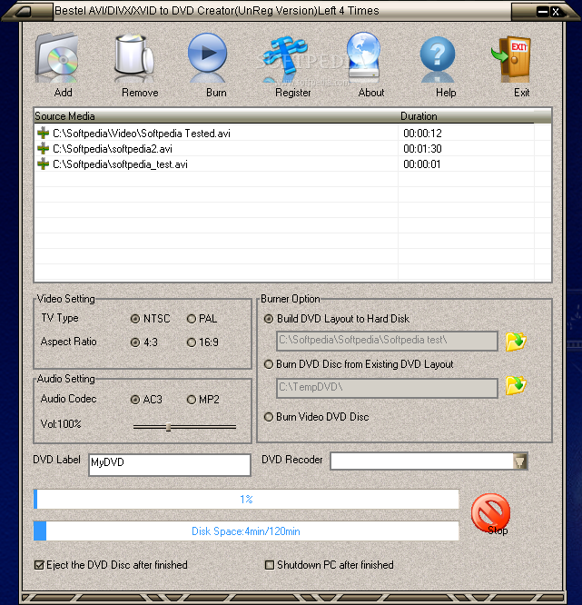The width and height of the screenshot is (582, 605).
Task: Click the title bar system menu icon
Action: point(23,11)
